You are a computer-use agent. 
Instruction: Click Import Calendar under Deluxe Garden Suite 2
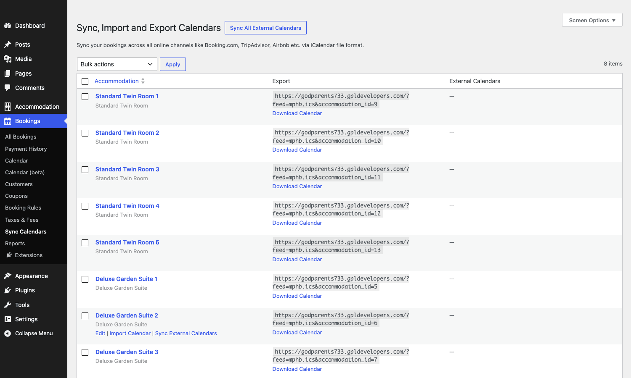pyautogui.click(x=130, y=333)
